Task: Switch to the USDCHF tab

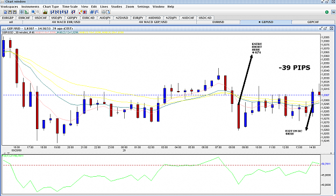Action: point(41,18)
